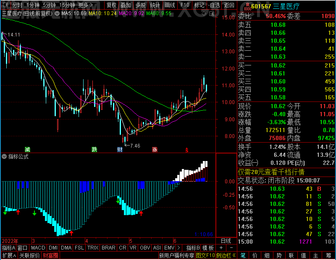Show more indicators with > arrow
The width and height of the screenshot is (336, 260).
click(179, 248)
